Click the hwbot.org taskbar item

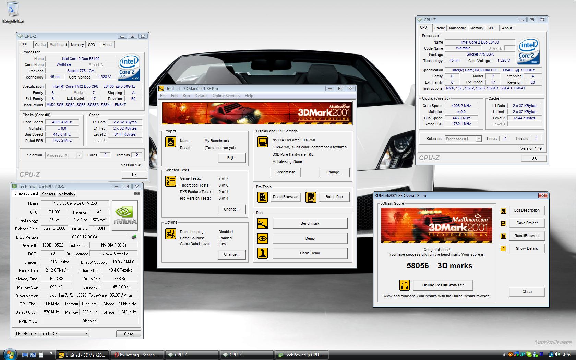coord(137,355)
